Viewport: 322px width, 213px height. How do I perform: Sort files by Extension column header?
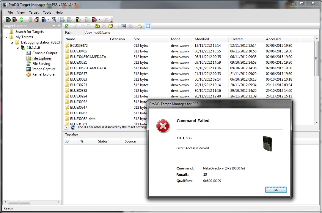(x=120, y=39)
